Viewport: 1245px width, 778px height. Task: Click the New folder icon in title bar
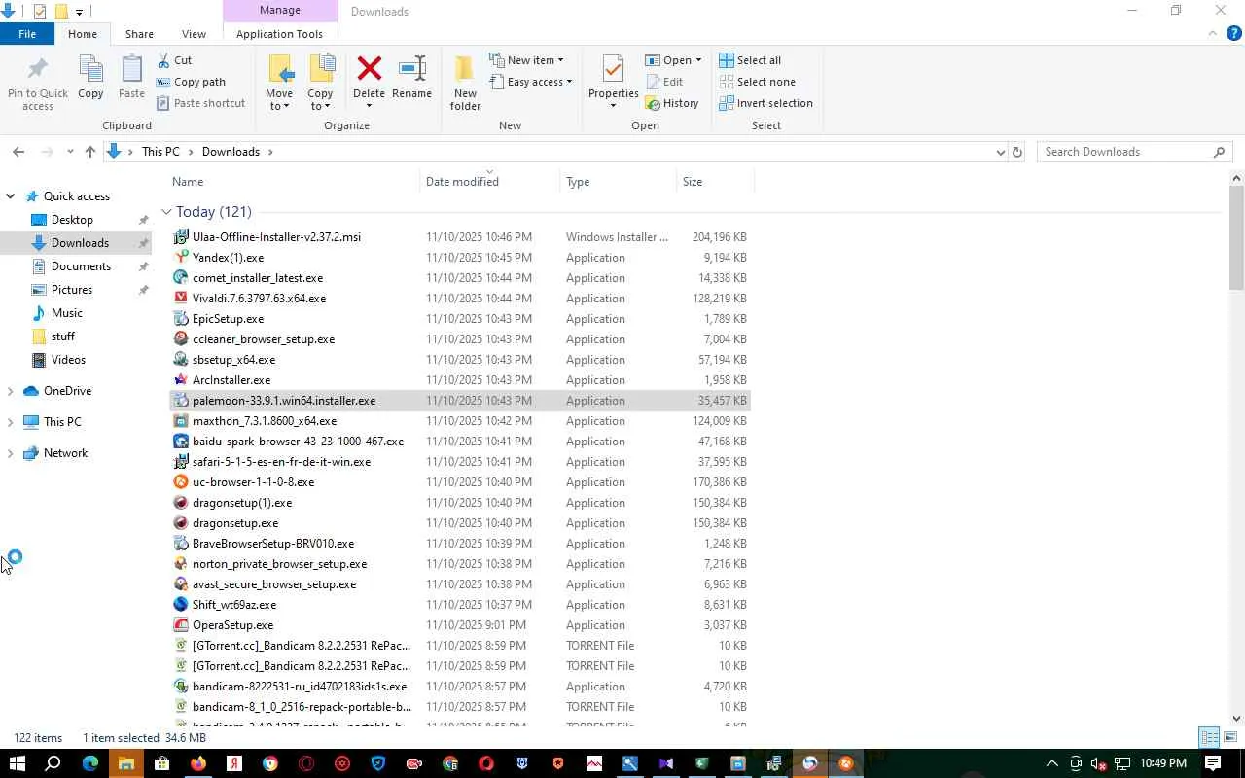point(61,12)
